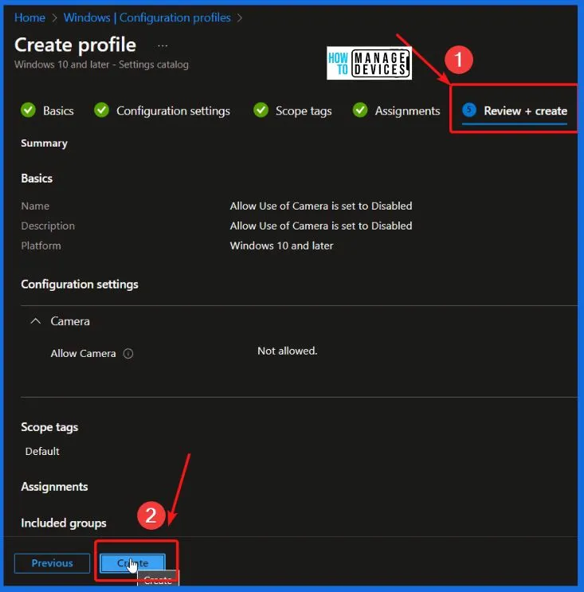Click the 'Included groups' heading
Viewport: 584px width, 592px height.
[64, 523]
